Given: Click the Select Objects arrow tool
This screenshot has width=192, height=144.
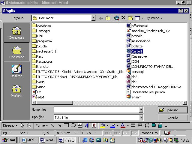Looking at the screenshot, I should click(x=22, y=125).
